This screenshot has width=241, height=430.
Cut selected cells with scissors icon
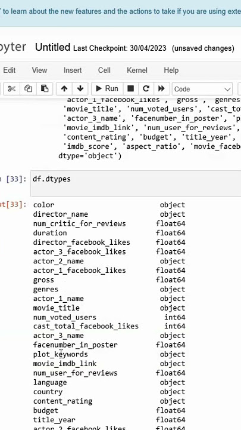11,88
